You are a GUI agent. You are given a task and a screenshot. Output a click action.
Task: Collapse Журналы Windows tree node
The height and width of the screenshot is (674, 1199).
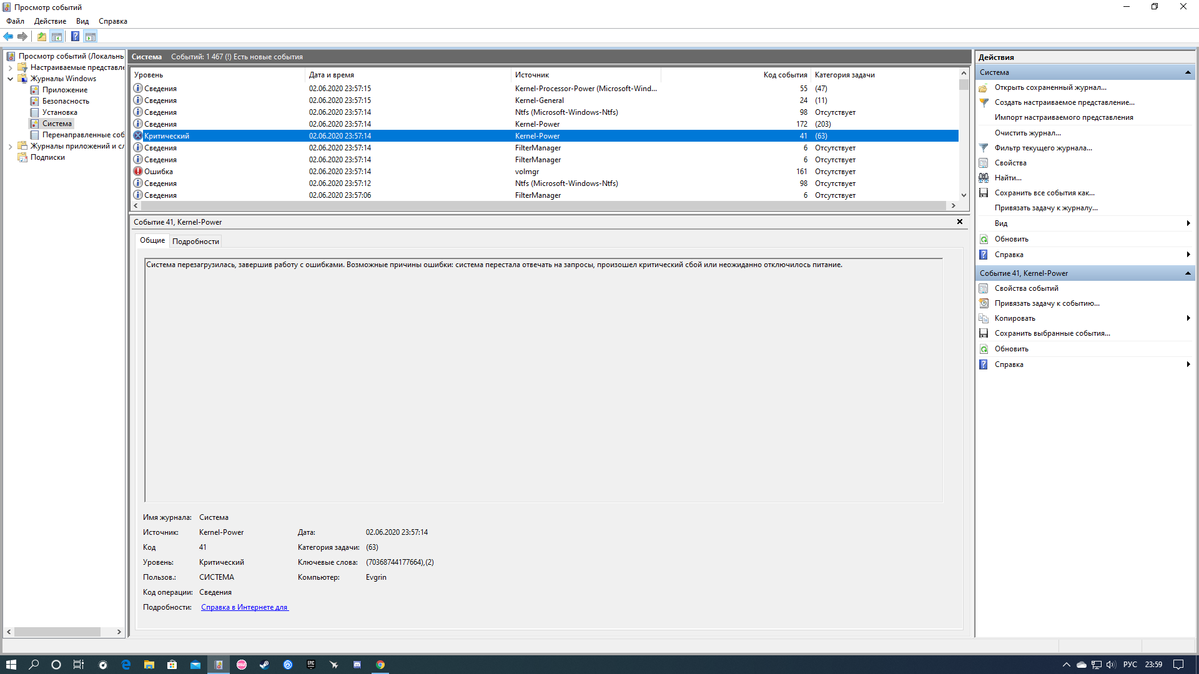[10, 79]
